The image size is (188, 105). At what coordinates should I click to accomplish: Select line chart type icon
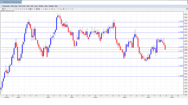(7, 9)
